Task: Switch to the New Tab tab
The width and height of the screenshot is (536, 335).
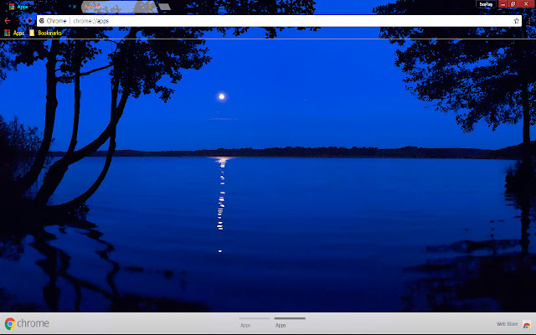Action: 120,7
